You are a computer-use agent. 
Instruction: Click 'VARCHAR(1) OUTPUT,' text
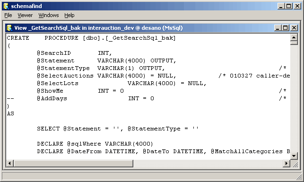pos(131,68)
